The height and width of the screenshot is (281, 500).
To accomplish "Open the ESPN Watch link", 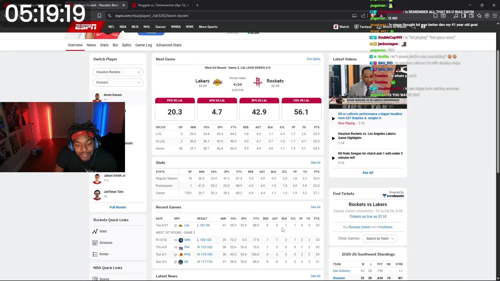I will click(341, 27).
